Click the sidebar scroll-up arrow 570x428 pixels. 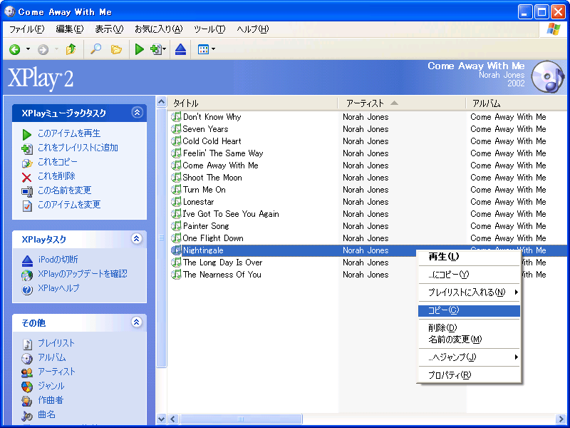(162, 102)
